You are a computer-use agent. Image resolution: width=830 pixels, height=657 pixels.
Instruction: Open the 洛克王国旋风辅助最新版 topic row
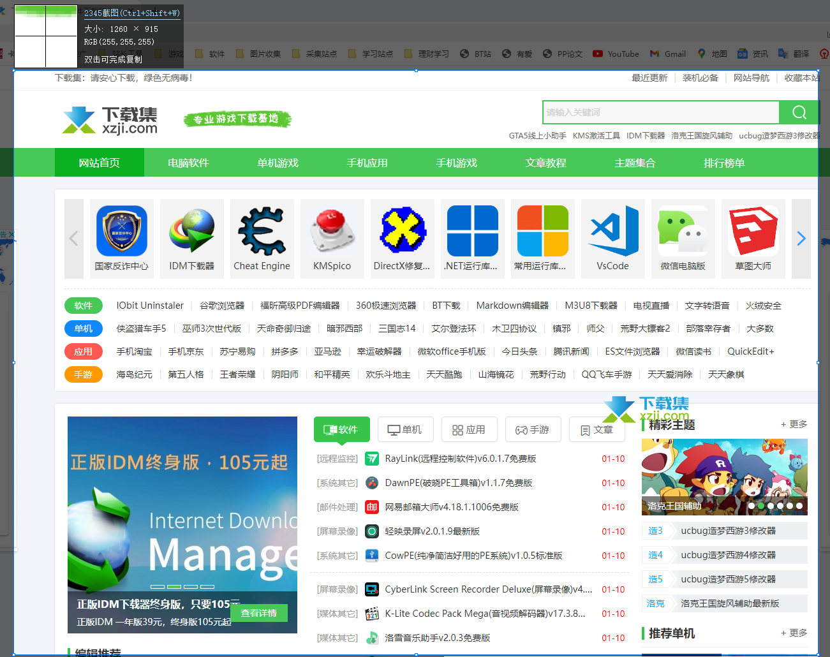[725, 603]
